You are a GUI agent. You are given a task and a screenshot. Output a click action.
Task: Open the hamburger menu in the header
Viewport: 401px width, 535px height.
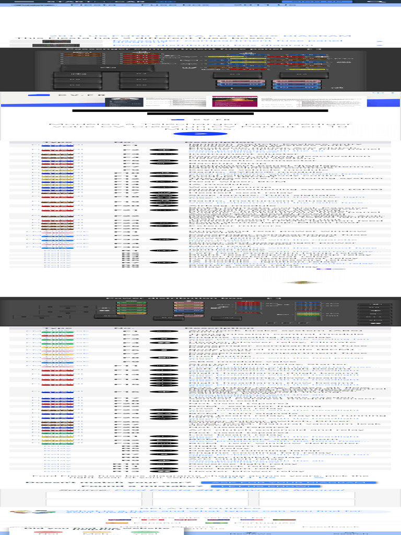pos(23,2)
